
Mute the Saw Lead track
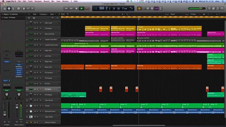click(x=35, y=23)
